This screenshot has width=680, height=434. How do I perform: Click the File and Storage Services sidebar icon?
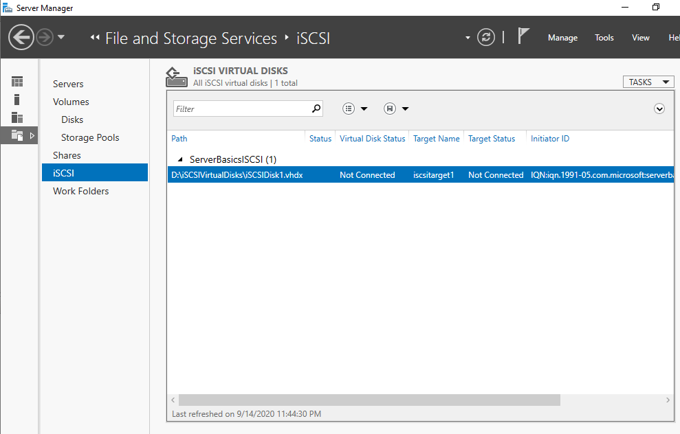(17, 135)
